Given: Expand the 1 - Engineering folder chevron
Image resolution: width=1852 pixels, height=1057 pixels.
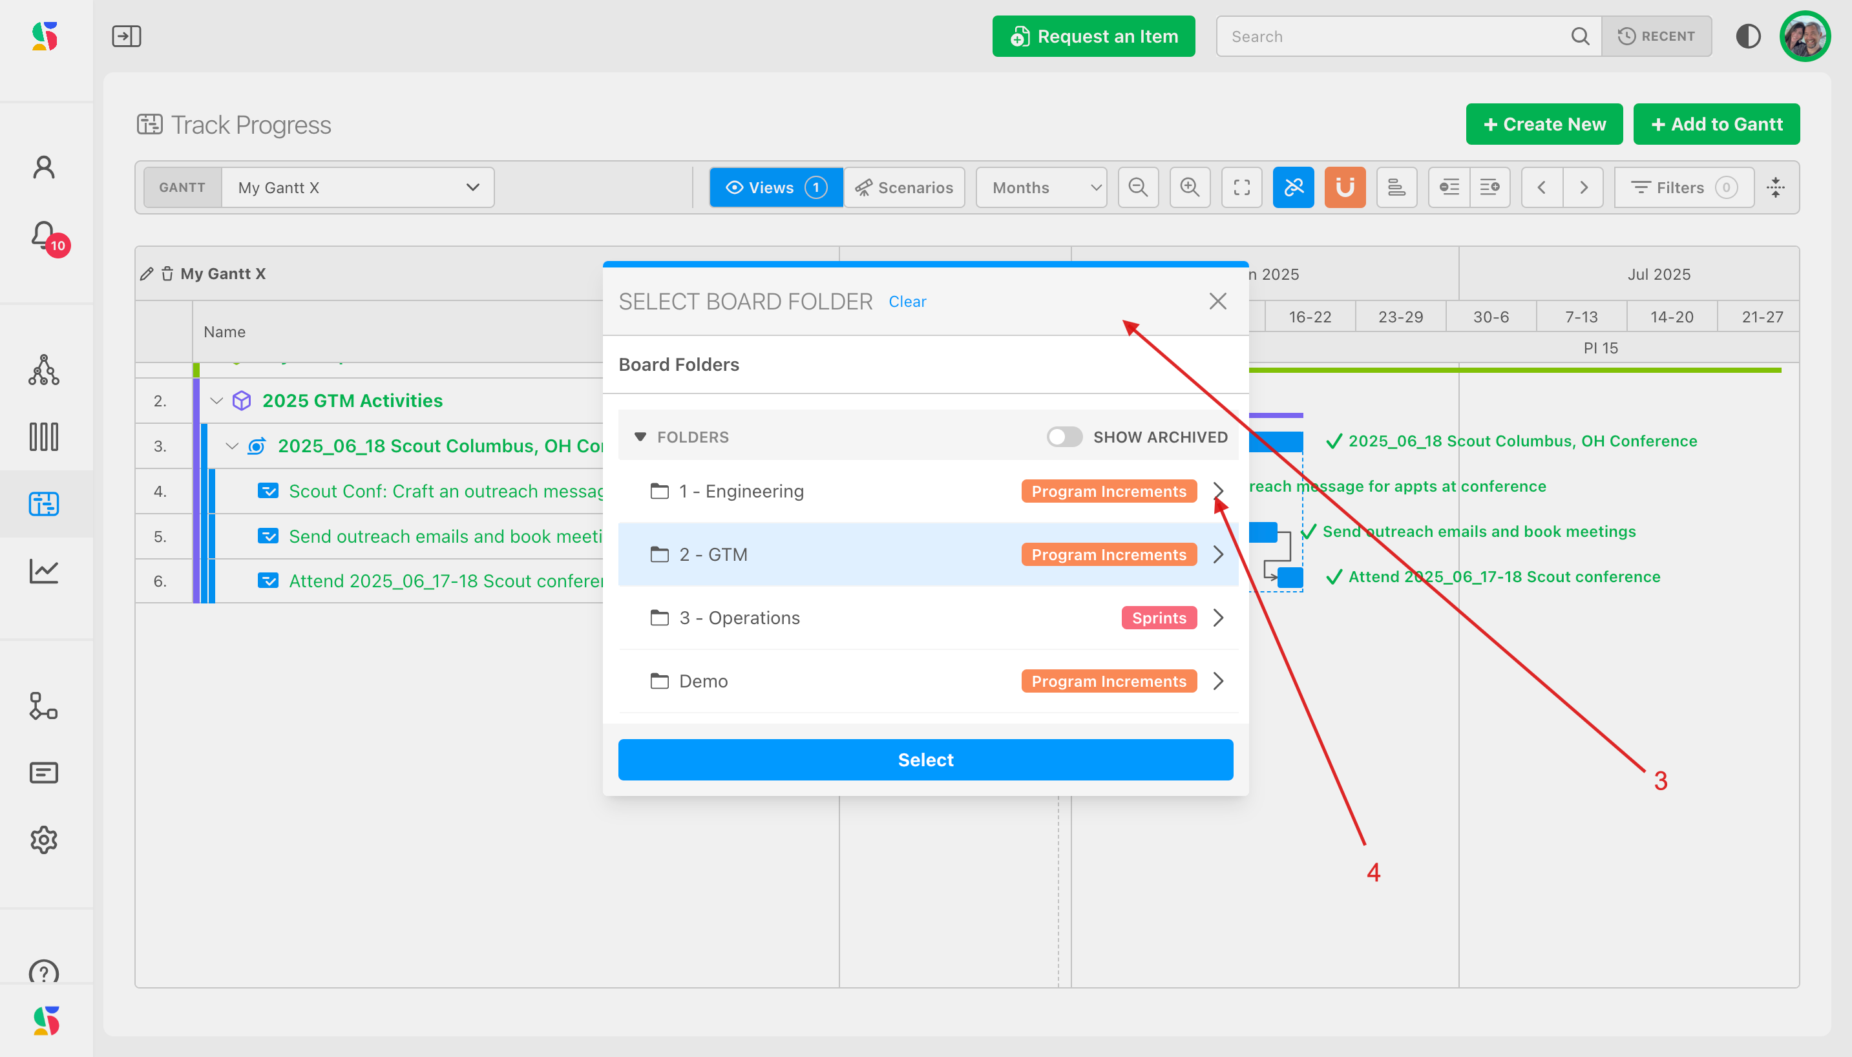Looking at the screenshot, I should point(1217,492).
